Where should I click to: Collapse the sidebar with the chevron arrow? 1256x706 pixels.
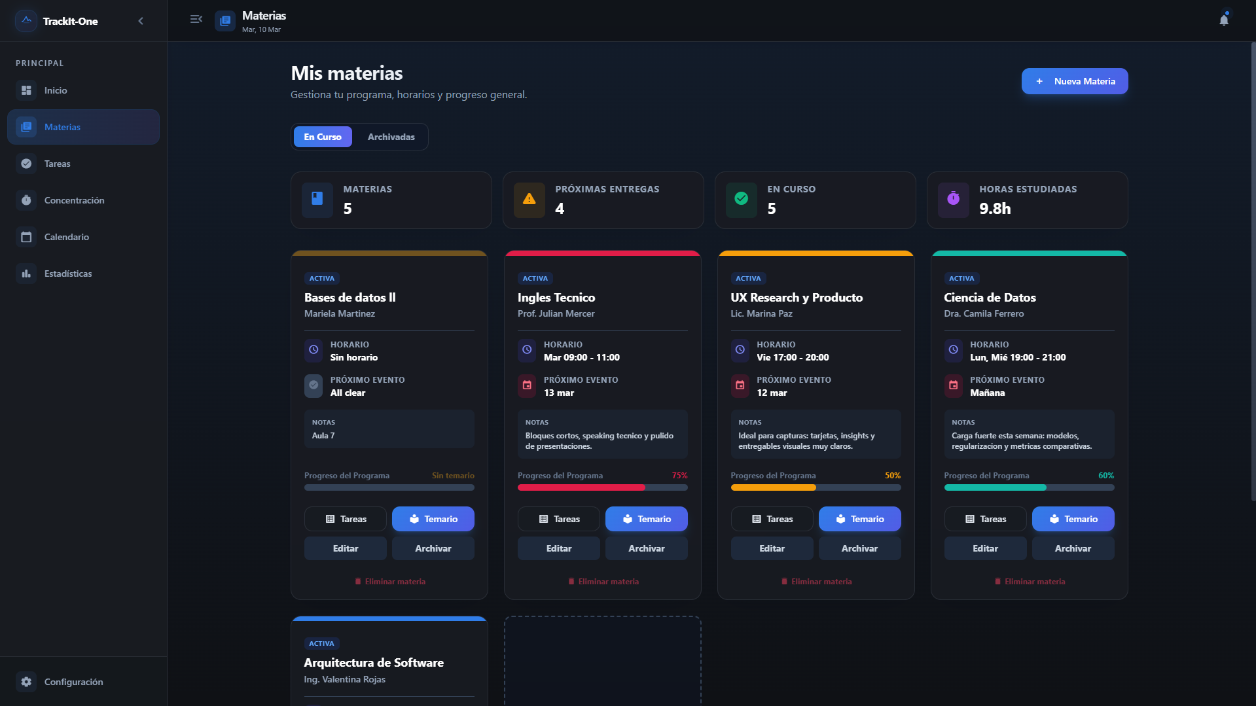click(141, 21)
